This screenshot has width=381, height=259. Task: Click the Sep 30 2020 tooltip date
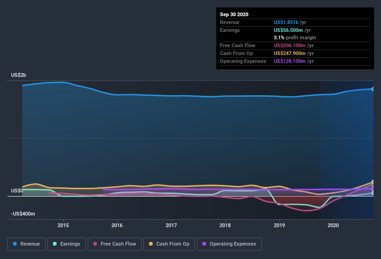click(x=234, y=14)
